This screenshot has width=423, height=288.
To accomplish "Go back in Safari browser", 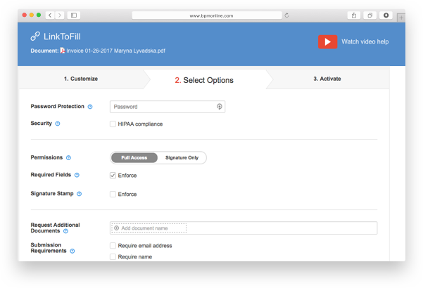I will (50, 15).
